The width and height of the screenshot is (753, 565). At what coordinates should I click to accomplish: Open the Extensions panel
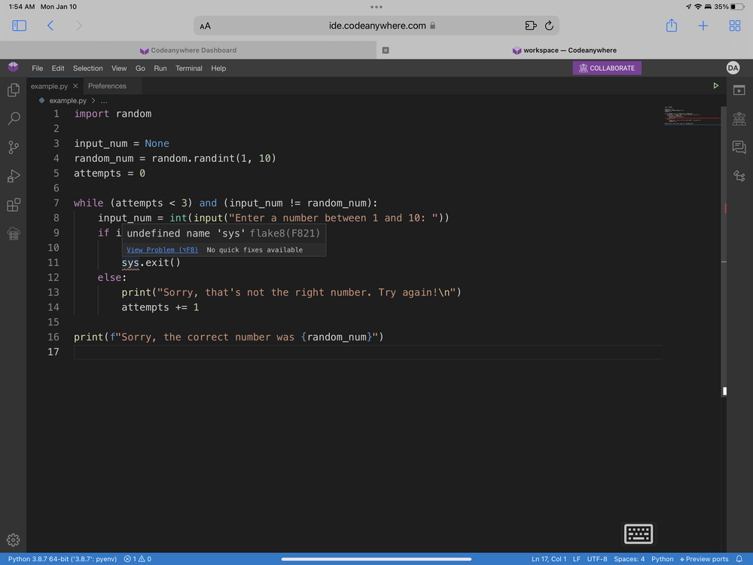13,205
